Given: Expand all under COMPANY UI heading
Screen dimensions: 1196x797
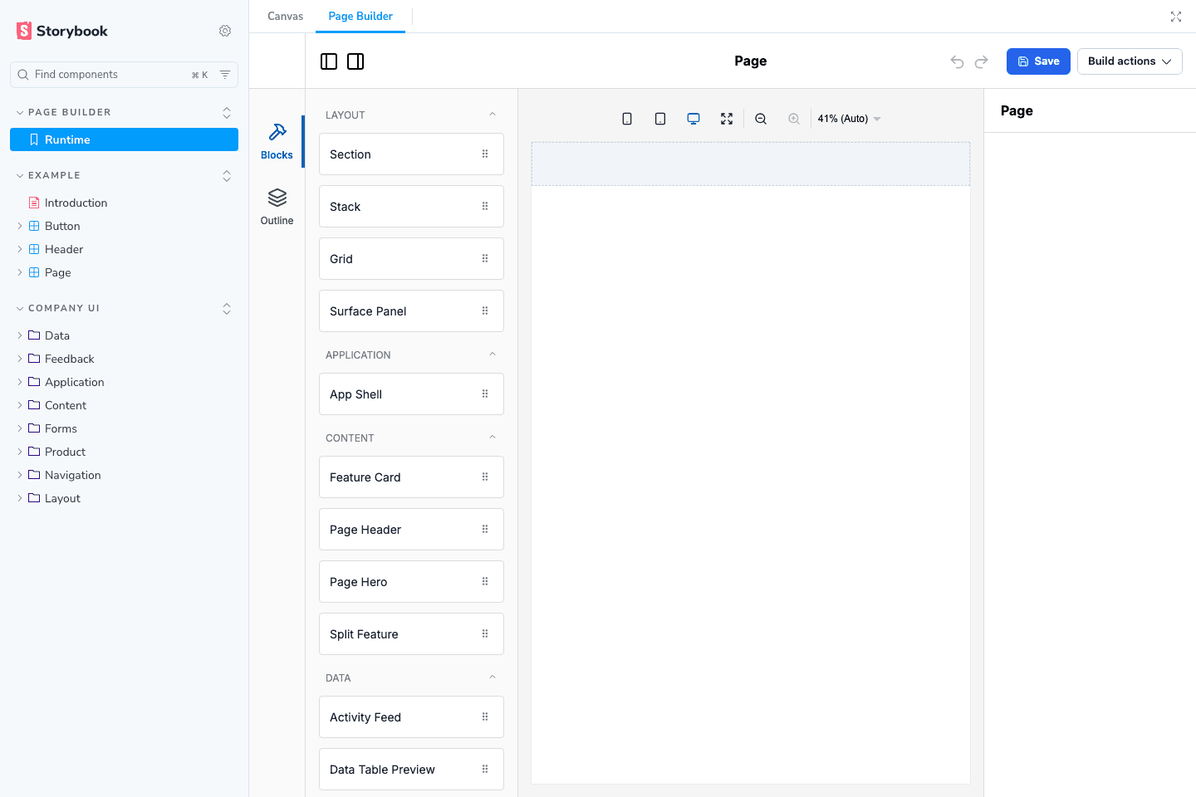Looking at the screenshot, I should 227,309.
